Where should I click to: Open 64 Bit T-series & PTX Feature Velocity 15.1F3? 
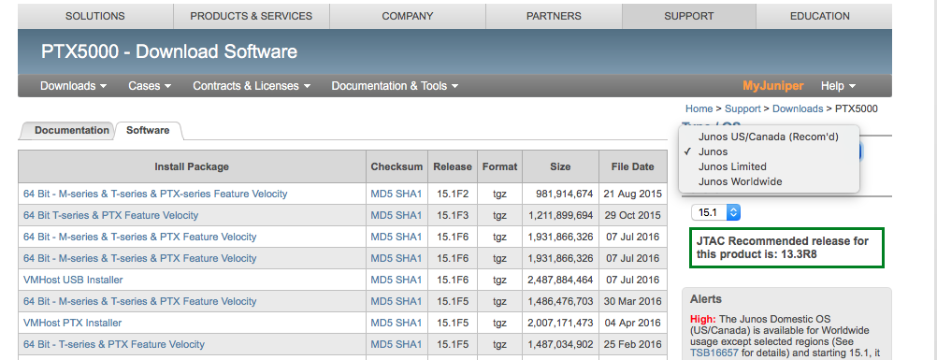110,215
